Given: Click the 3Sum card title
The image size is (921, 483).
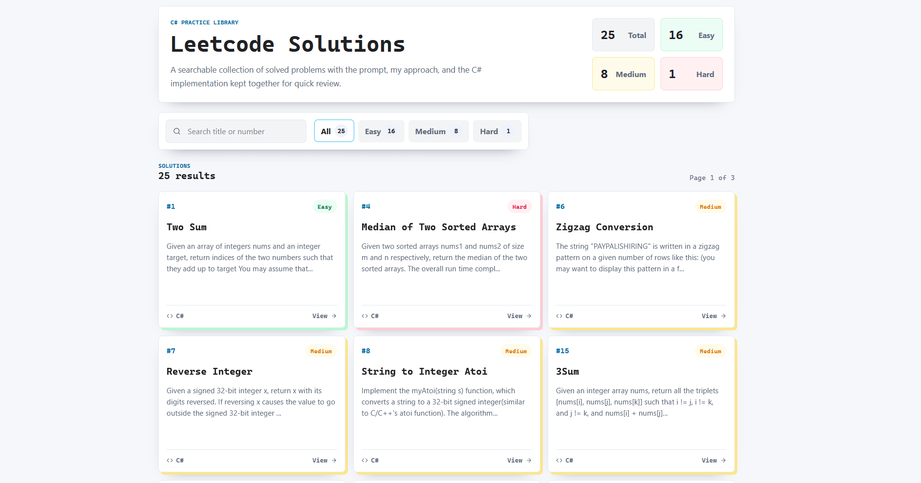Looking at the screenshot, I should 567,371.
